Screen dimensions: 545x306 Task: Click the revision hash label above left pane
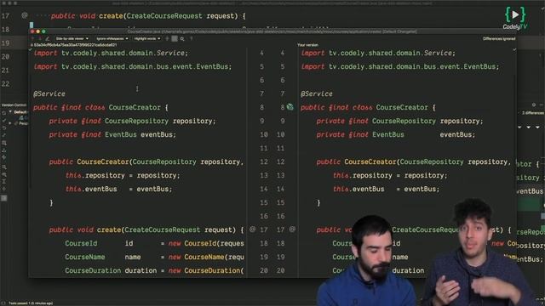75,45
